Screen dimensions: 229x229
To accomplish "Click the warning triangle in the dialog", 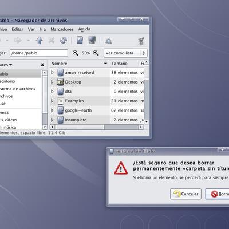I will pos(121,168).
